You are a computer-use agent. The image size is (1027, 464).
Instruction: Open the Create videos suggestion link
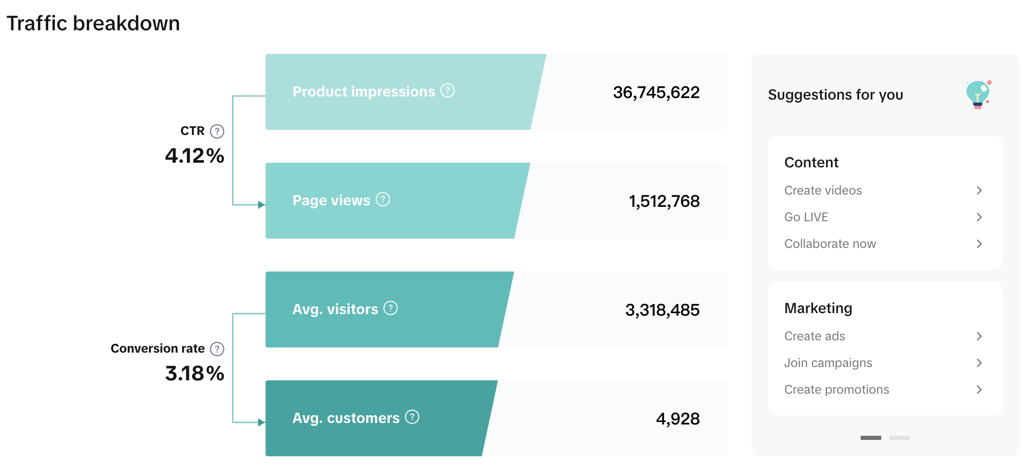point(823,190)
